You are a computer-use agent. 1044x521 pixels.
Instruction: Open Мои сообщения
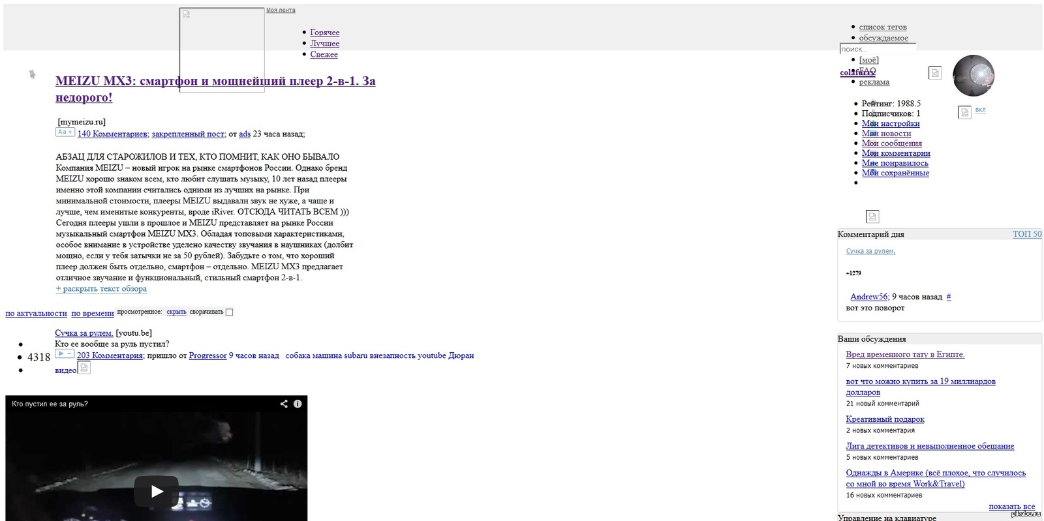tap(892, 143)
